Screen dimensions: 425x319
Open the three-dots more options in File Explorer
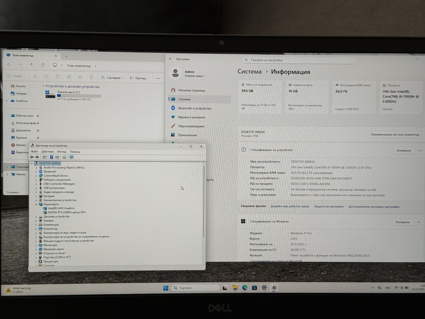point(158,78)
